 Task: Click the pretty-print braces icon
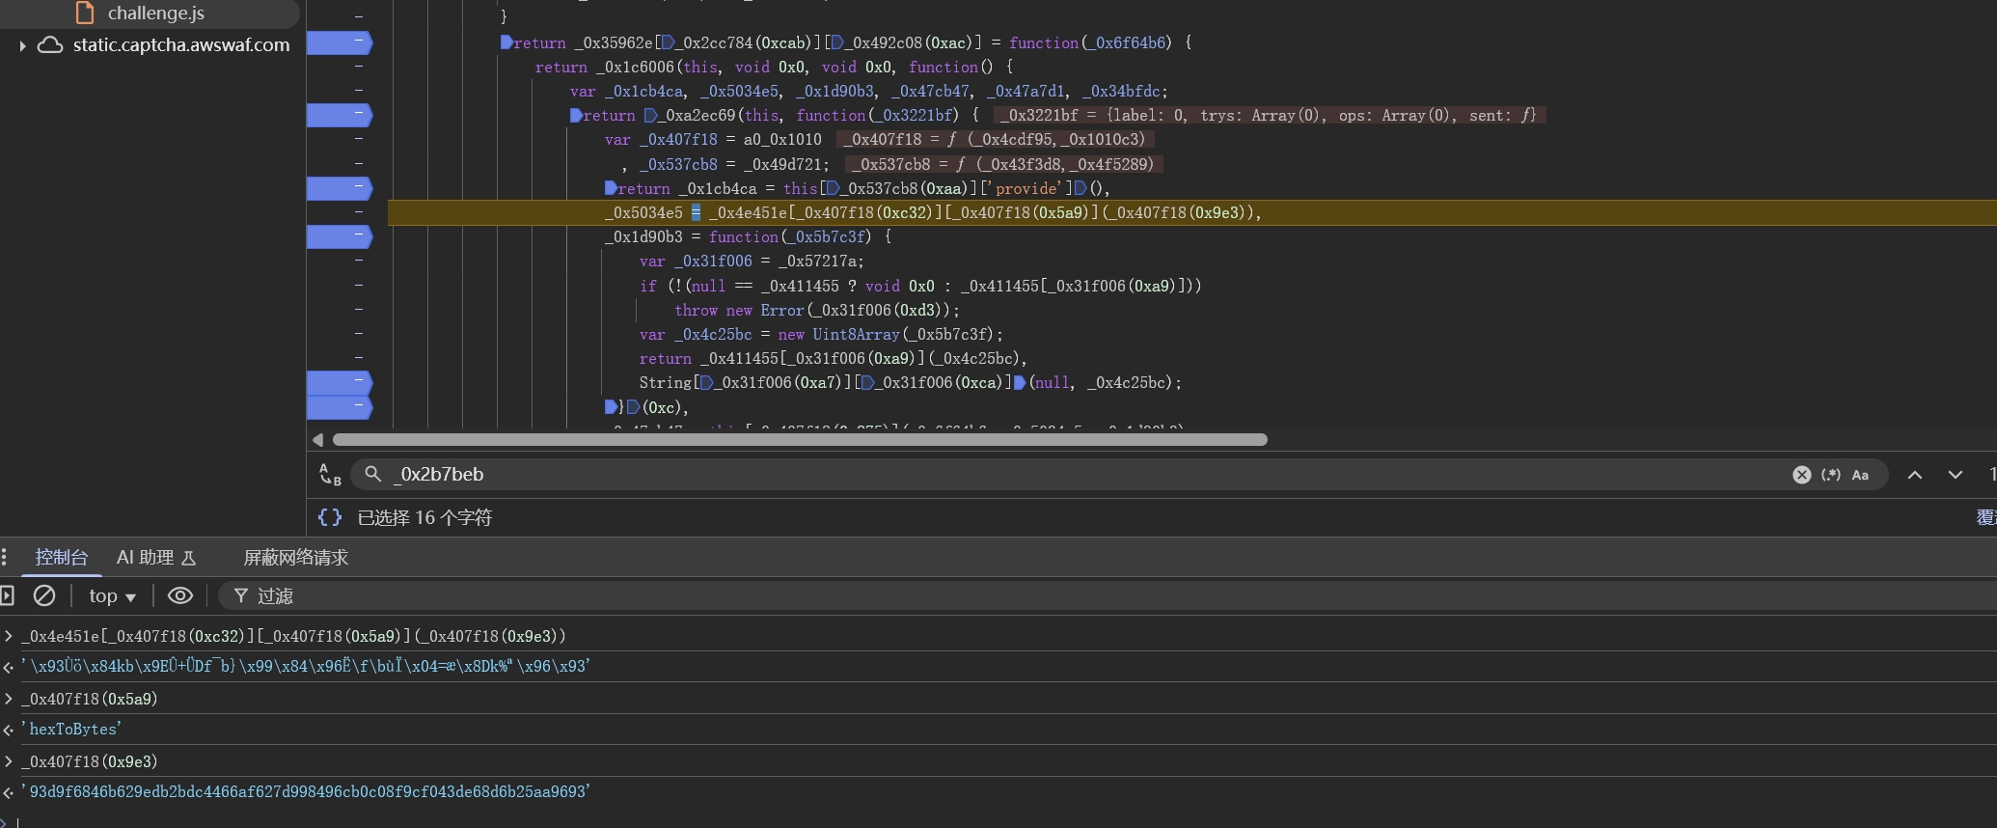click(x=330, y=517)
